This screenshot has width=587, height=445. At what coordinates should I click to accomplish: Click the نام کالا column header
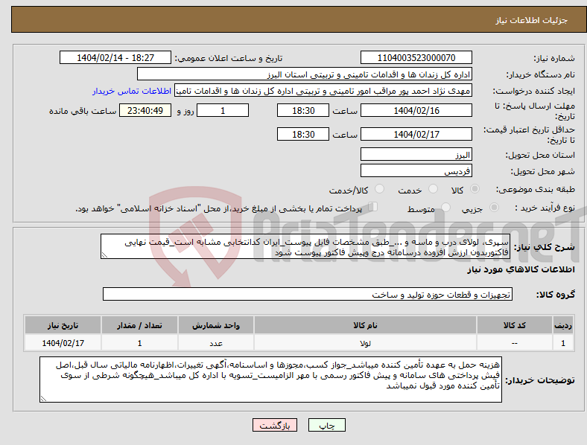click(x=365, y=325)
